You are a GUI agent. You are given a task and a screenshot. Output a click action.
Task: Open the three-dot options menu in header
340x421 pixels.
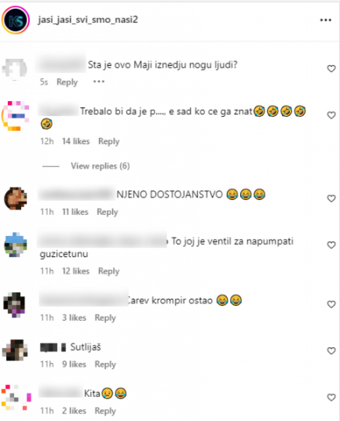326,20
